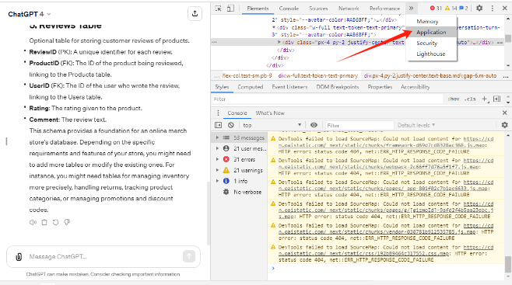Open the ChatGPT 4 model dropdown
Screen dimensions: 512x285
pos(30,14)
